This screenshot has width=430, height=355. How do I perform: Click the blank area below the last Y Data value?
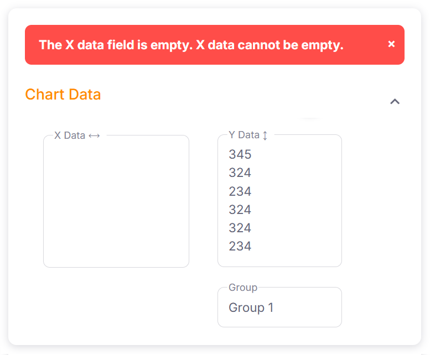pyautogui.click(x=279, y=259)
